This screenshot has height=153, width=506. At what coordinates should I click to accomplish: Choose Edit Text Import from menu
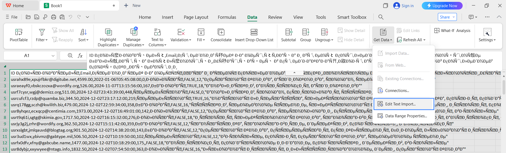[400, 104]
